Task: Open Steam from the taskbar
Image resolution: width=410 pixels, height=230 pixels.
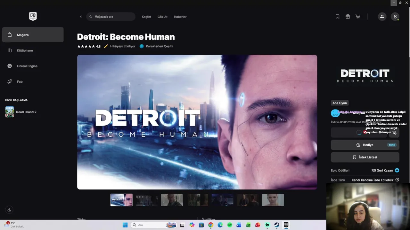Action: (x=276, y=225)
